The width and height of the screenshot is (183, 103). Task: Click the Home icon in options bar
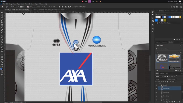3,7
